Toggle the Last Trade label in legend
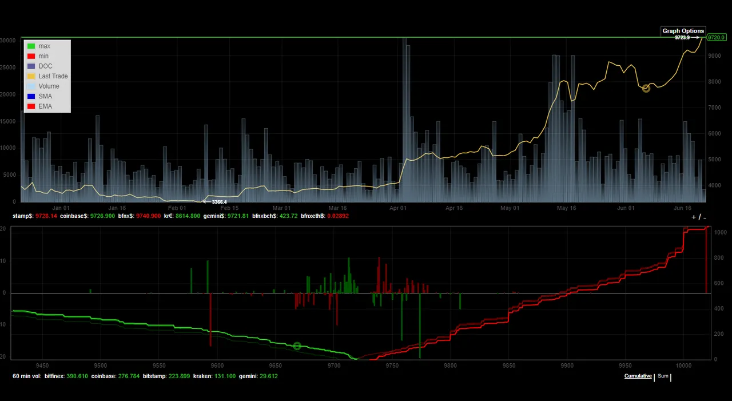This screenshot has height=401, width=732. 53,76
